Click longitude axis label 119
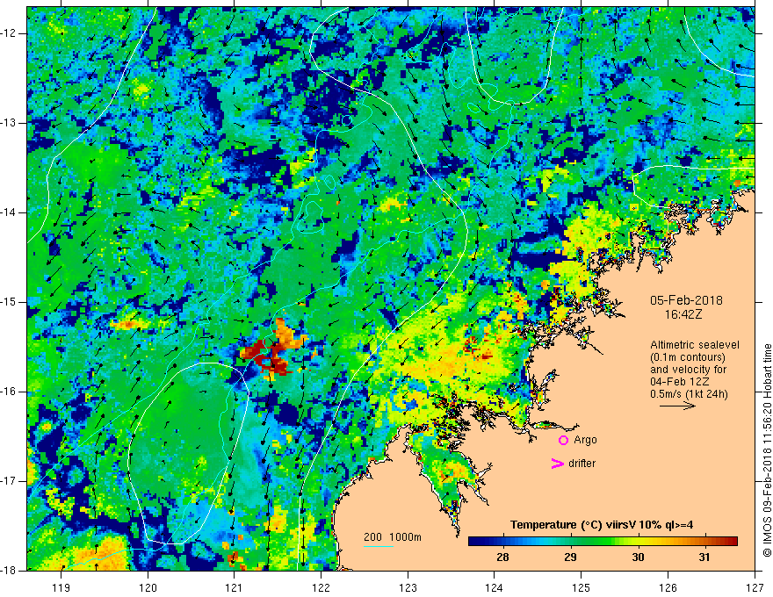 point(61,587)
